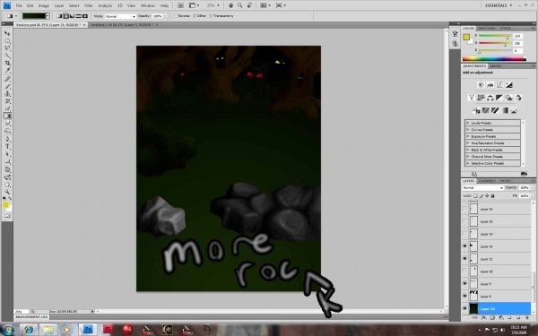The height and width of the screenshot is (336, 538).
Task: Select the Zoom tool in toolbox
Action: click(x=7, y=192)
